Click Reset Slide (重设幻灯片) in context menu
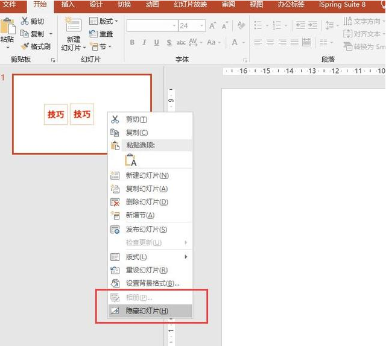386x346 pixels. tap(147, 270)
